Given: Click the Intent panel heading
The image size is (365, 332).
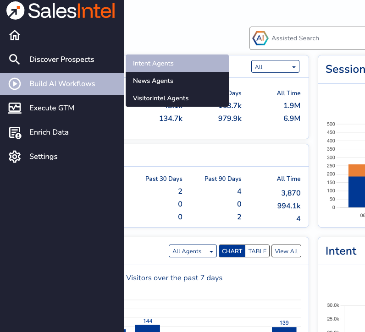Looking at the screenshot, I should tap(341, 251).
